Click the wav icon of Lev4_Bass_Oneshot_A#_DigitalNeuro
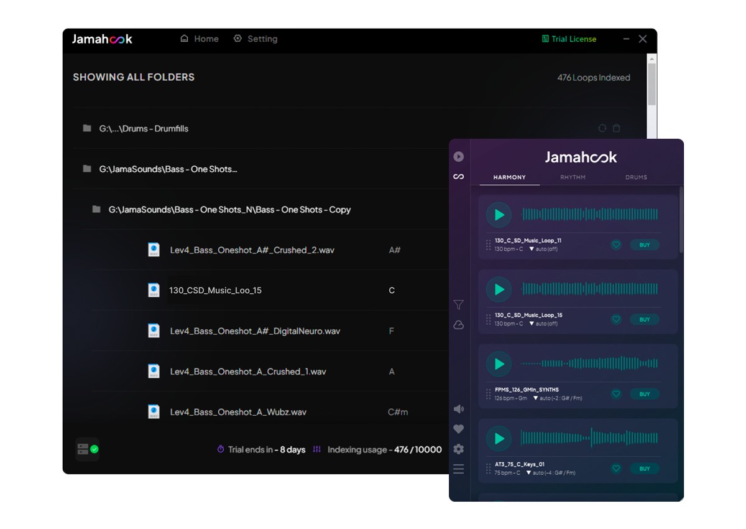The height and width of the screenshot is (529, 746). click(x=154, y=330)
